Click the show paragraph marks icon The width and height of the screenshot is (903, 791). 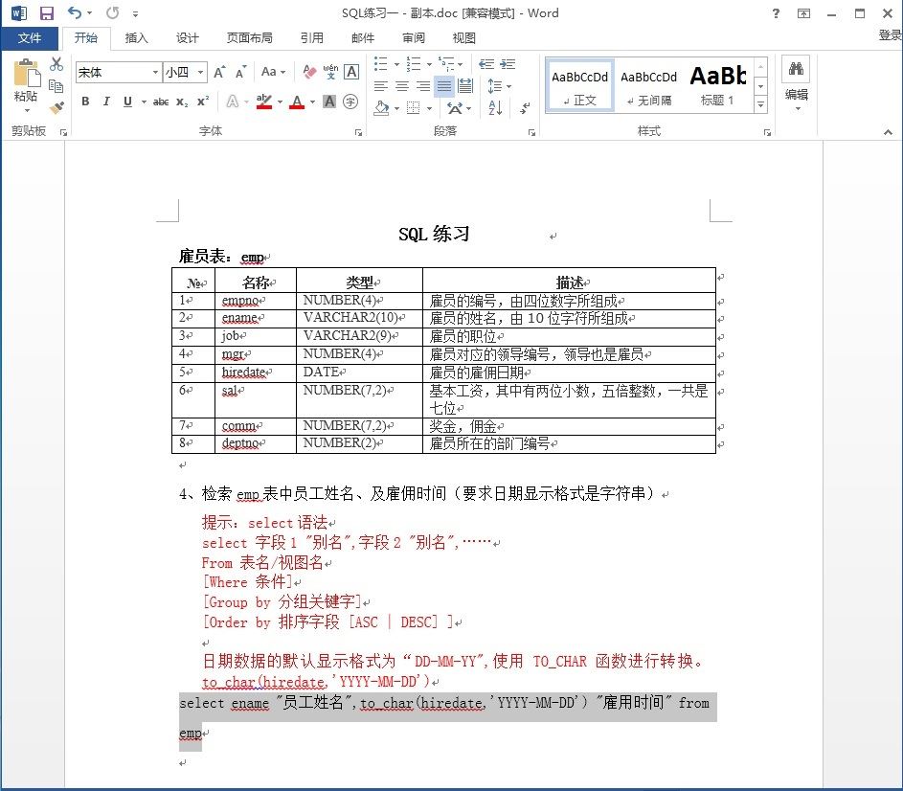[525, 107]
